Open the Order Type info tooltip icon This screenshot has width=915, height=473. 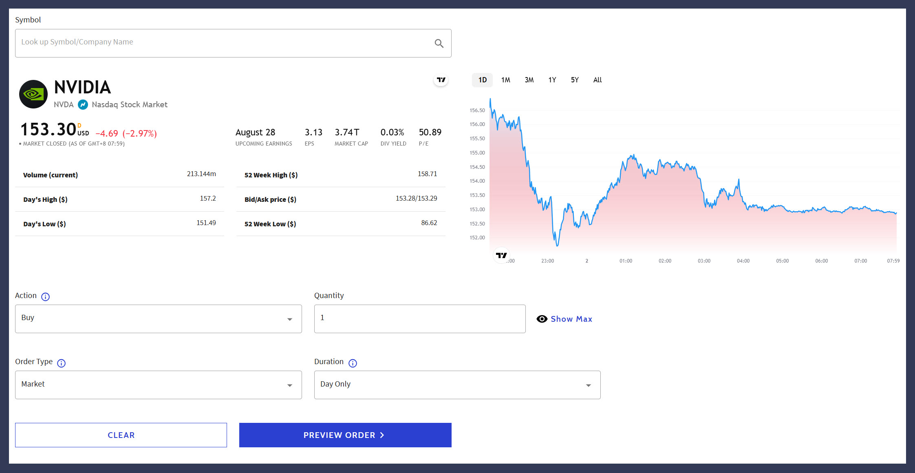61,363
